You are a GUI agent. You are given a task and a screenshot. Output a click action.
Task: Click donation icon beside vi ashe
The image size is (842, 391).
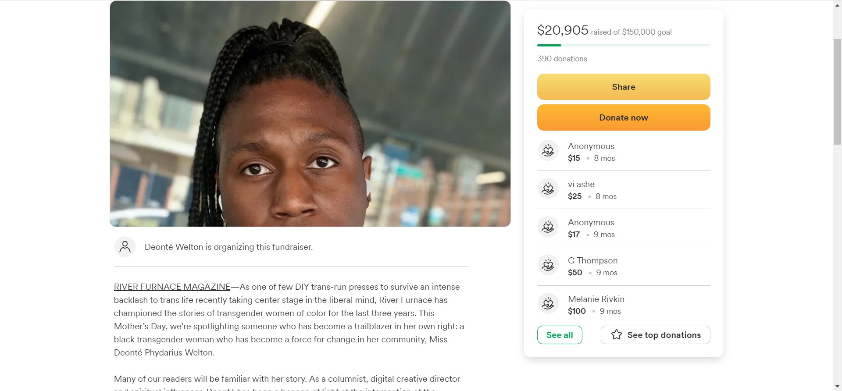tap(548, 189)
